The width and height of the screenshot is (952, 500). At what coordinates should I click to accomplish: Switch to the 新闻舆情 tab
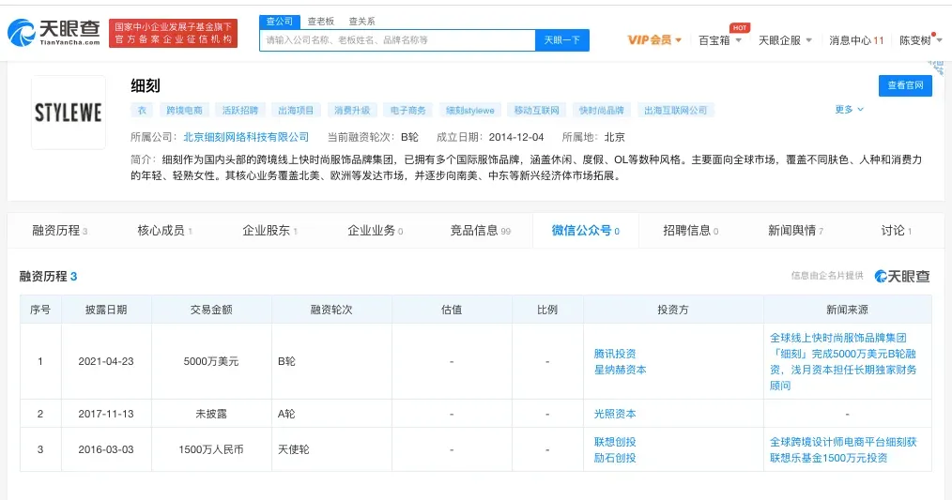click(x=795, y=231)
